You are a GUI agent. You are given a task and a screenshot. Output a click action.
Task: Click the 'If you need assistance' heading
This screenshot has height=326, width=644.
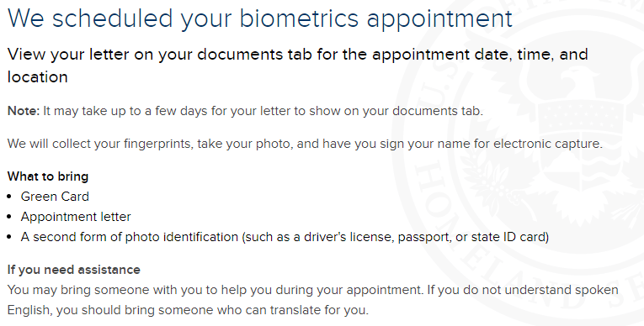coord(74,270)
